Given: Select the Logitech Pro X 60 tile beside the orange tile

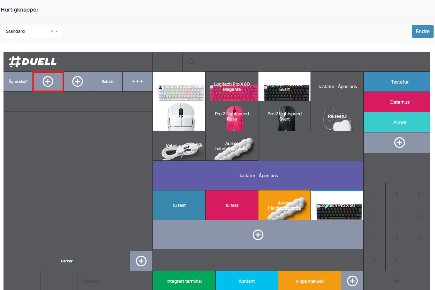Looking at the screenshot, I should tap(337, 205).
